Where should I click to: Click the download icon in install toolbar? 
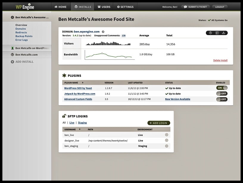point(223,33)
